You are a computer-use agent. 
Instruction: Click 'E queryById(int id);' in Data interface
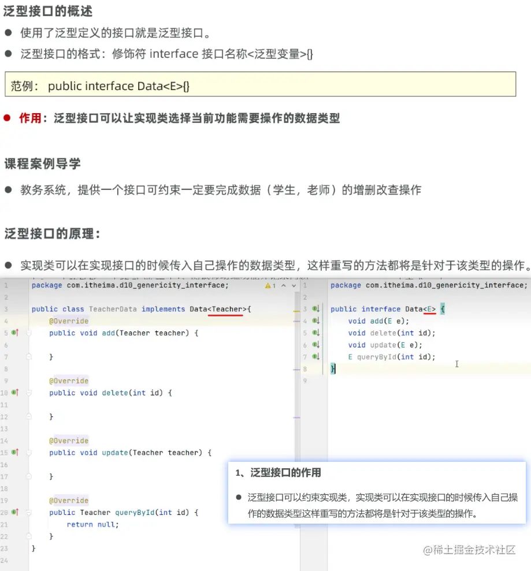(x=392, y=357)
